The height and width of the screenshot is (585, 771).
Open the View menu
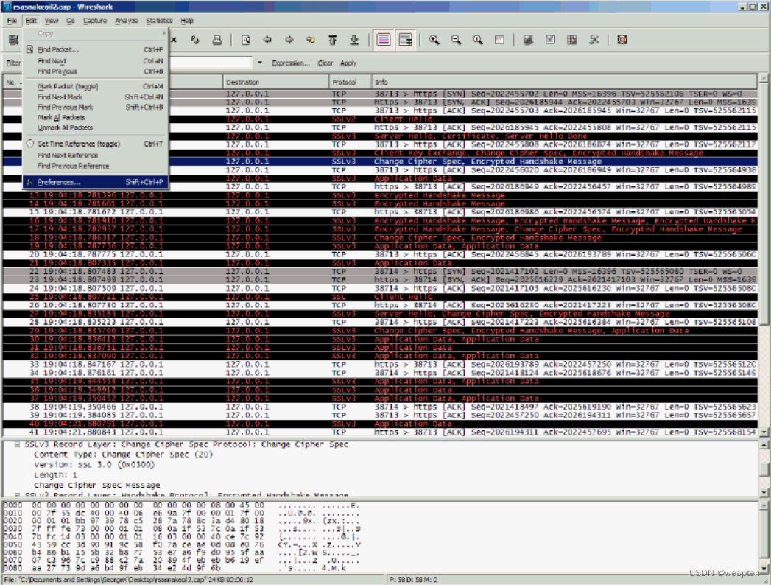pos(51,21)
